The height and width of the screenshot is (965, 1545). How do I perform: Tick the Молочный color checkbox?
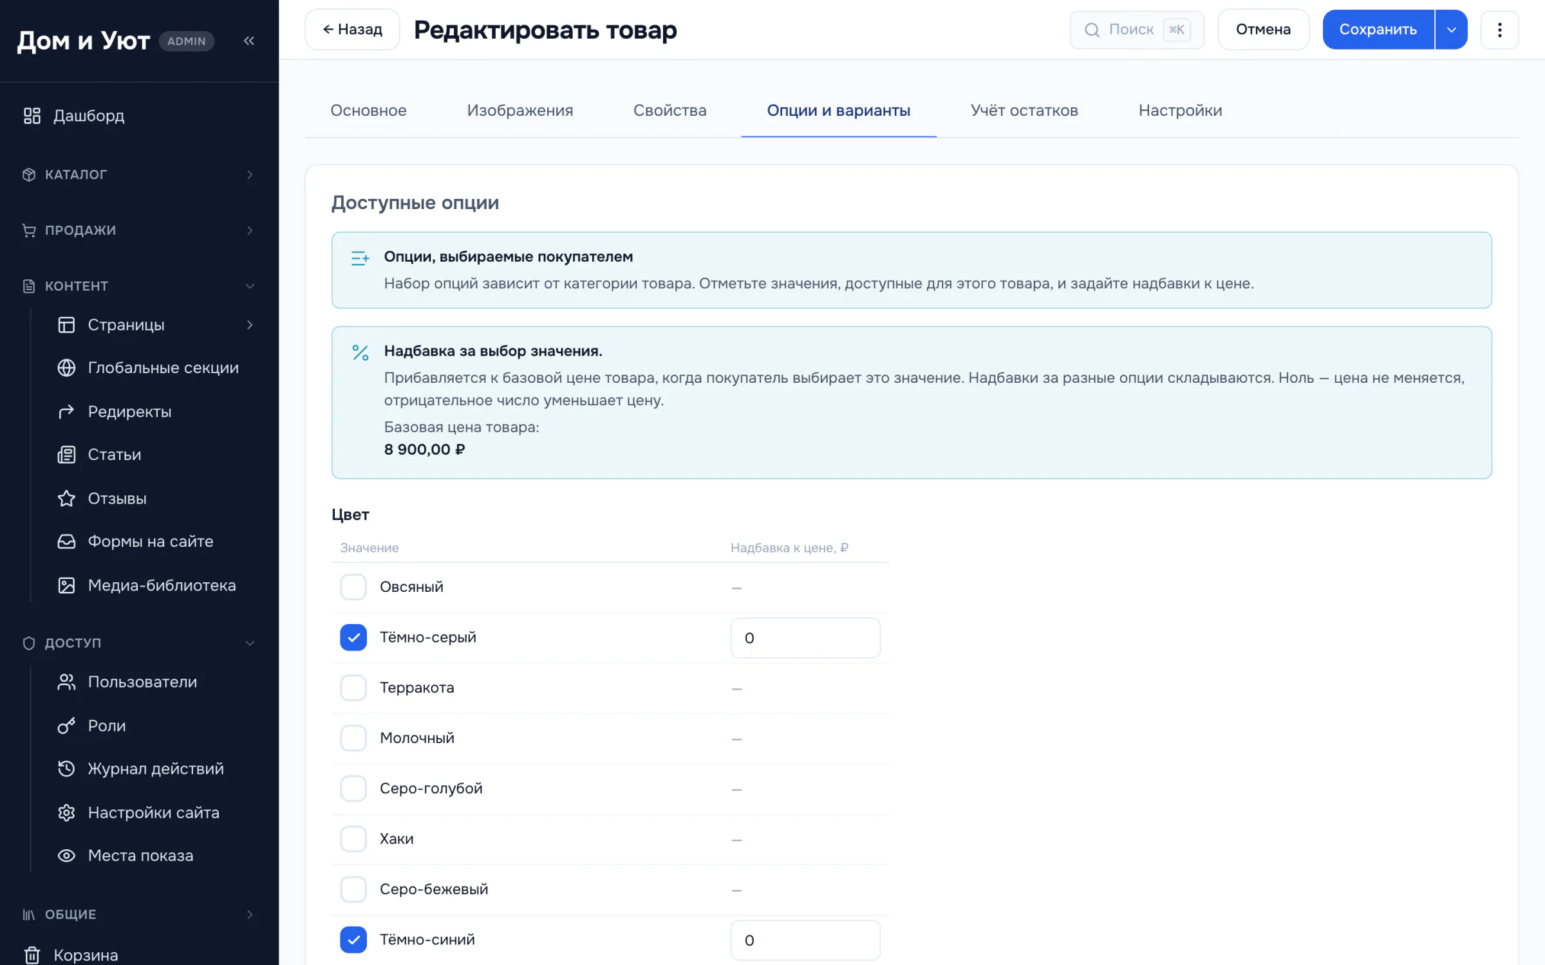[353, 737]
